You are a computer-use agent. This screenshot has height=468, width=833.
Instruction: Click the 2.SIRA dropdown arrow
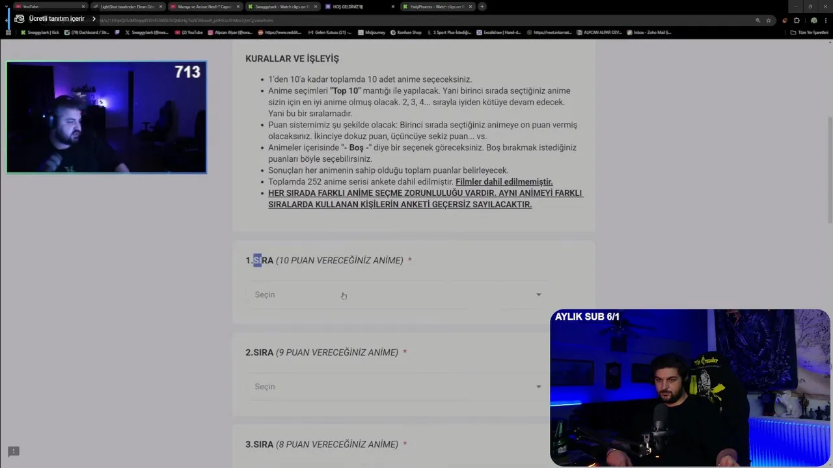(538, 387)
